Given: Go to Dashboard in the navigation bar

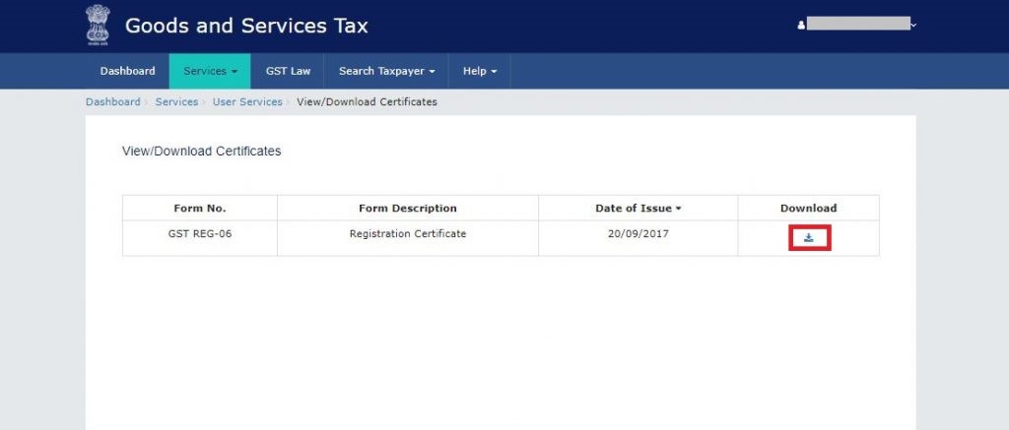Looking at the screenshot, I should point(127,71).
